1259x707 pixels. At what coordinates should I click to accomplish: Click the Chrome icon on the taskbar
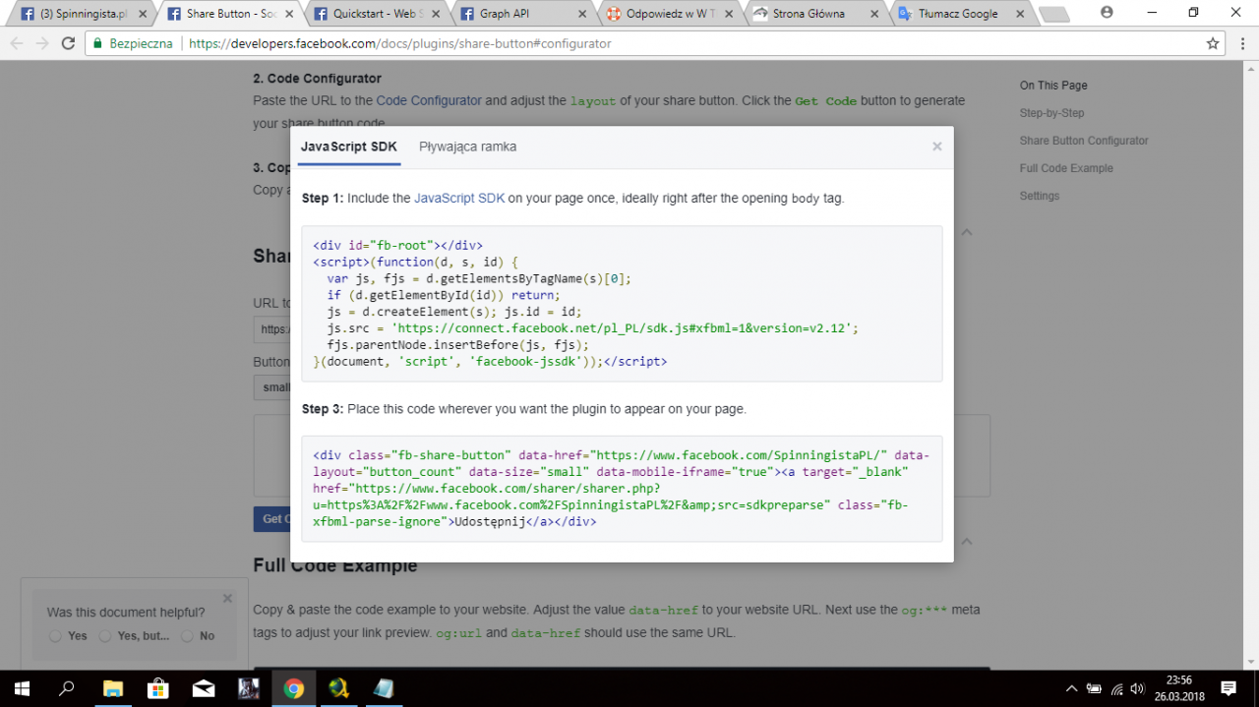click(x=293, y=688)
